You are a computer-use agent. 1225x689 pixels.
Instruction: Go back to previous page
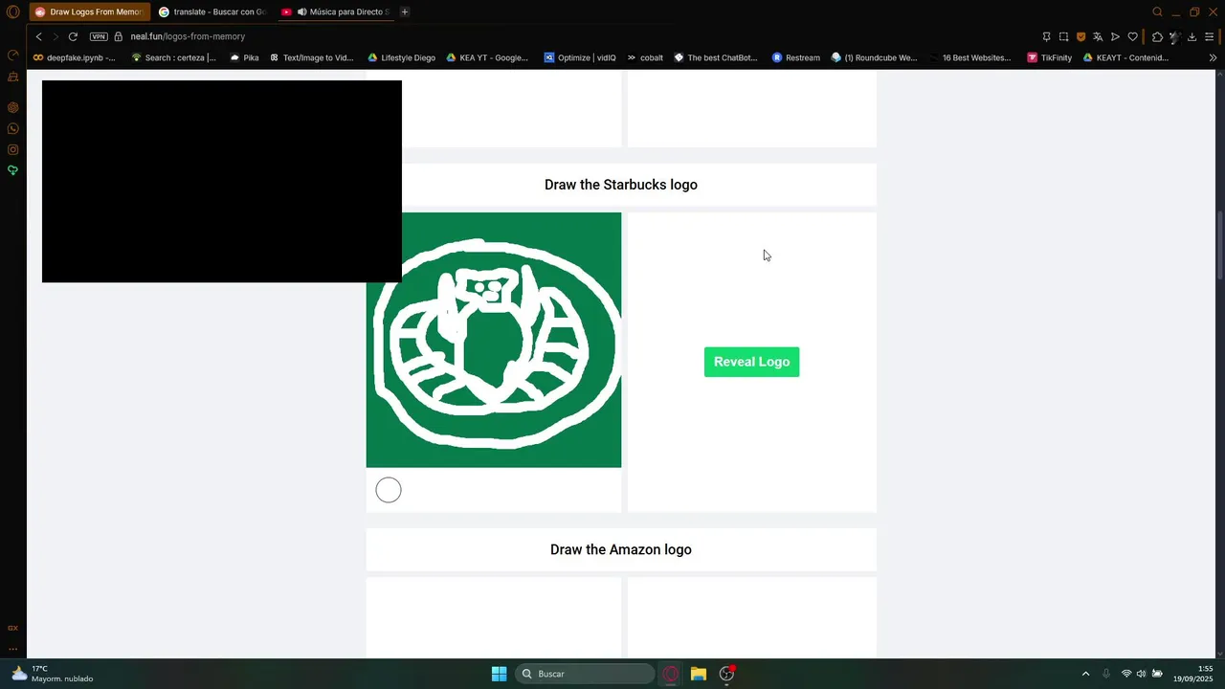(39, 36)
